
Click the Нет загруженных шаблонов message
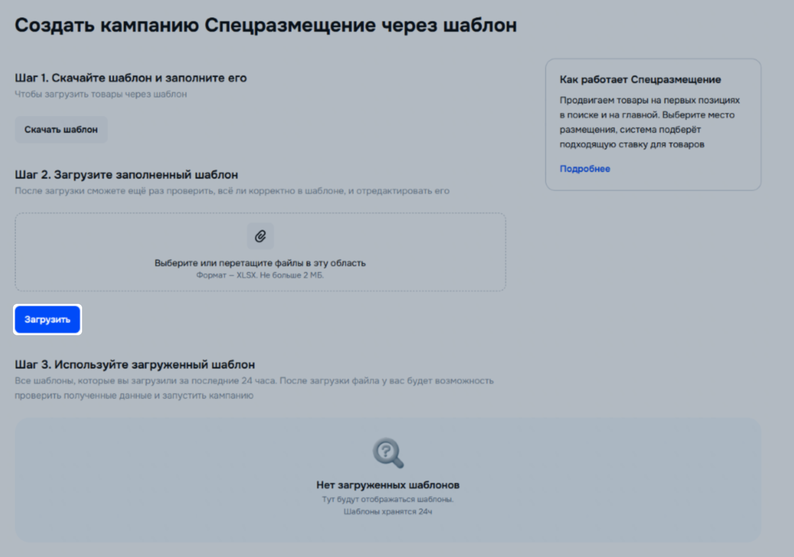click(388, 485)
